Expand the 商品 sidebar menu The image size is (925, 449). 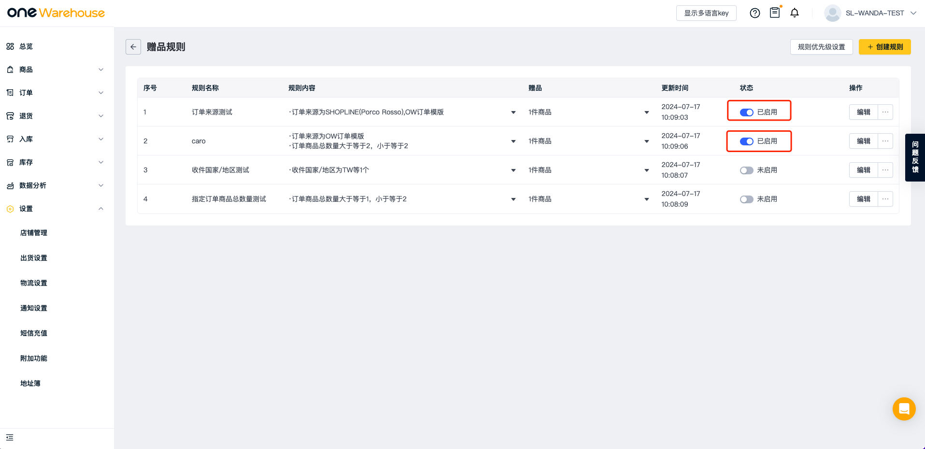pyautogui.click(x=56, y=70)
